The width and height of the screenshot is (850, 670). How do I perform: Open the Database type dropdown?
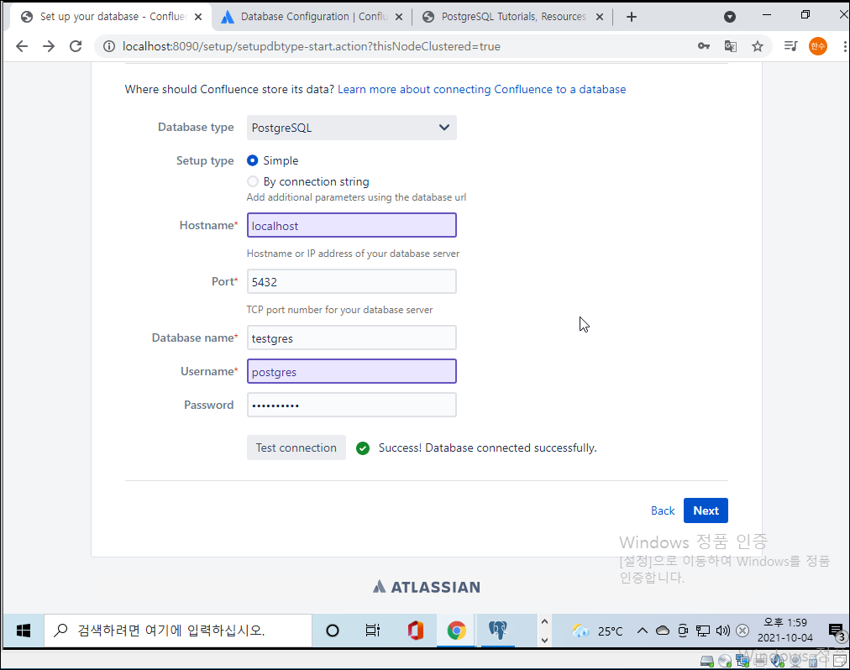pos(351,128)
